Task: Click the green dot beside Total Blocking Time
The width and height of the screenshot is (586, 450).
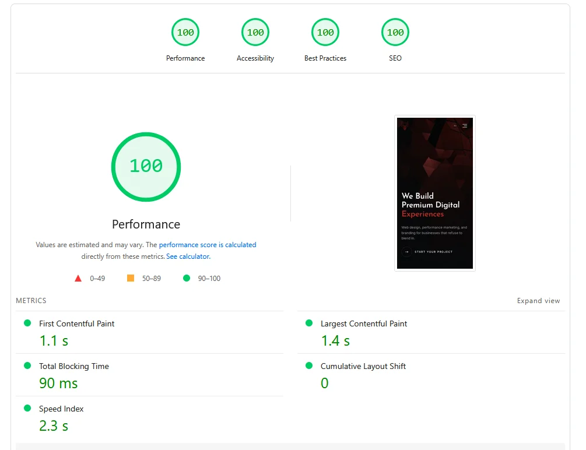Action: (x=27, y=365)
